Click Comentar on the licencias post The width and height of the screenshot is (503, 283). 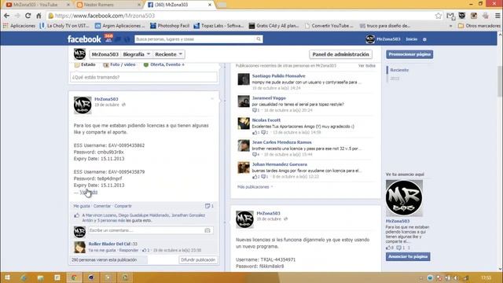pyautogui.click(x=102, y=206)
